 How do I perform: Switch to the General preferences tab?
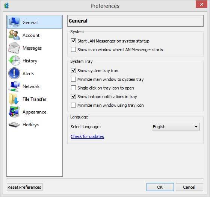pos(35,22)
